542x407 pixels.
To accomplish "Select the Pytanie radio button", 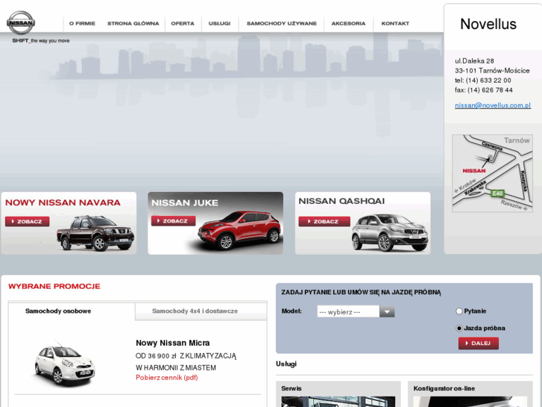I will click(x=459, y=311).
